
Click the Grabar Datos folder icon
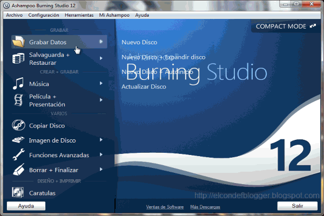[19, 42]
